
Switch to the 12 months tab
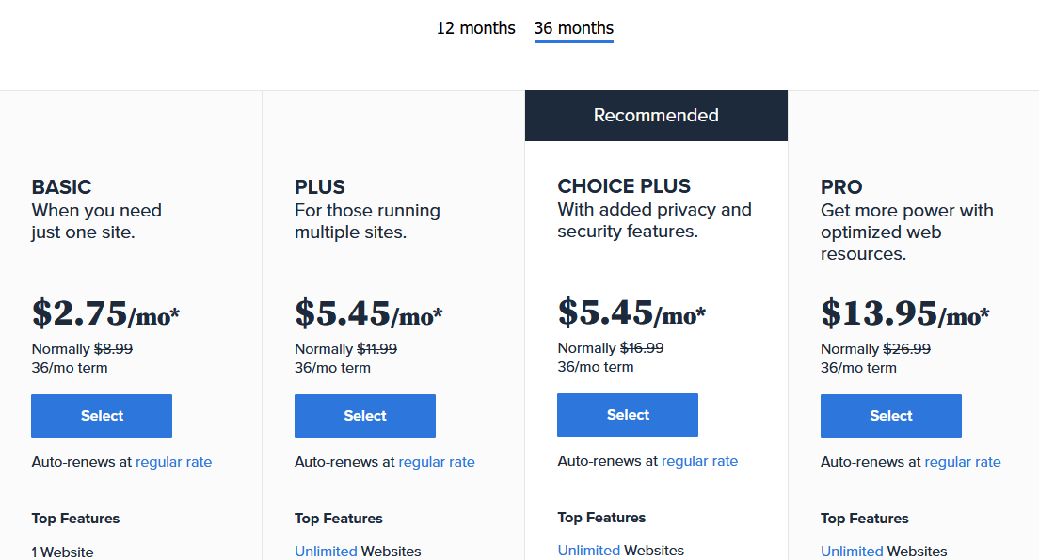[475, 28]
